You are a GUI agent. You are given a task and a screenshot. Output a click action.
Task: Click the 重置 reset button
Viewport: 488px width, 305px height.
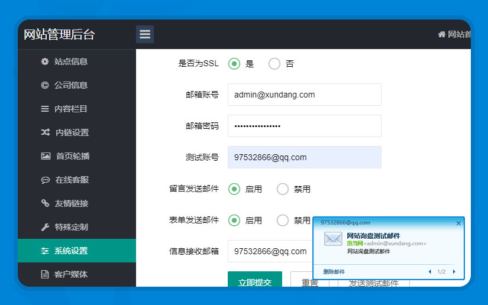click(310, 279)
